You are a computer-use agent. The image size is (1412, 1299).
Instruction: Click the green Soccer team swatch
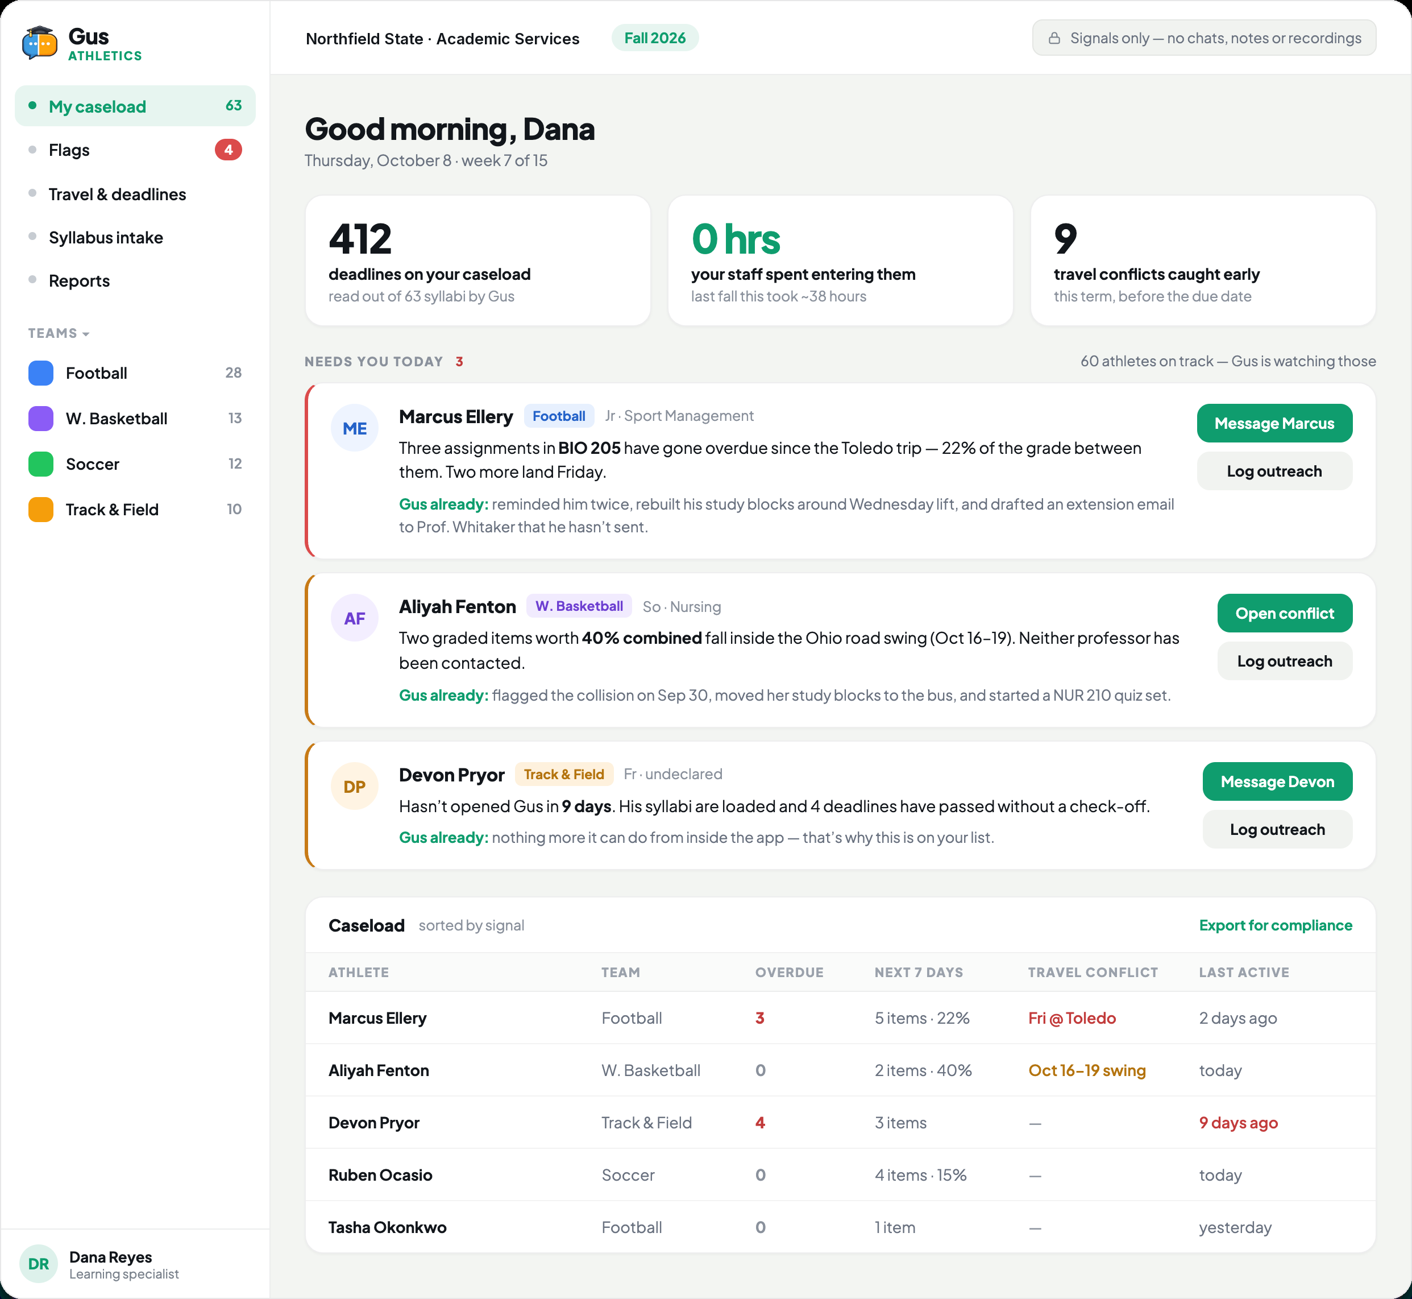point(41,464)
